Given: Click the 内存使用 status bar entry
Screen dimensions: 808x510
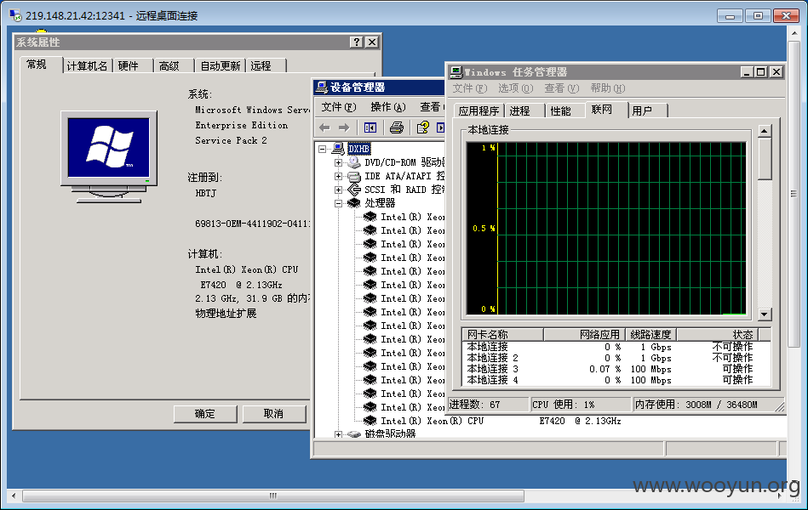Looking at the screenshot, I should 708,405.
